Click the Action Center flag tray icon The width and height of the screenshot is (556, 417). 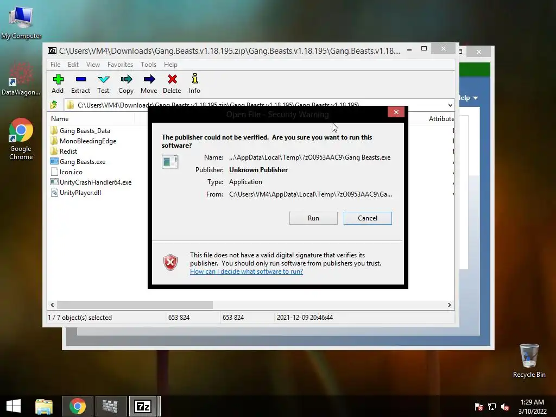click(479, 407)
